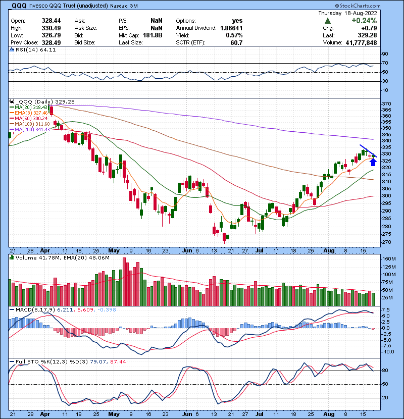This screenshot has width=404, height=419.
Task: Click the MA(50) 300.24 legend entry
Action: click(x=31, y=118)
